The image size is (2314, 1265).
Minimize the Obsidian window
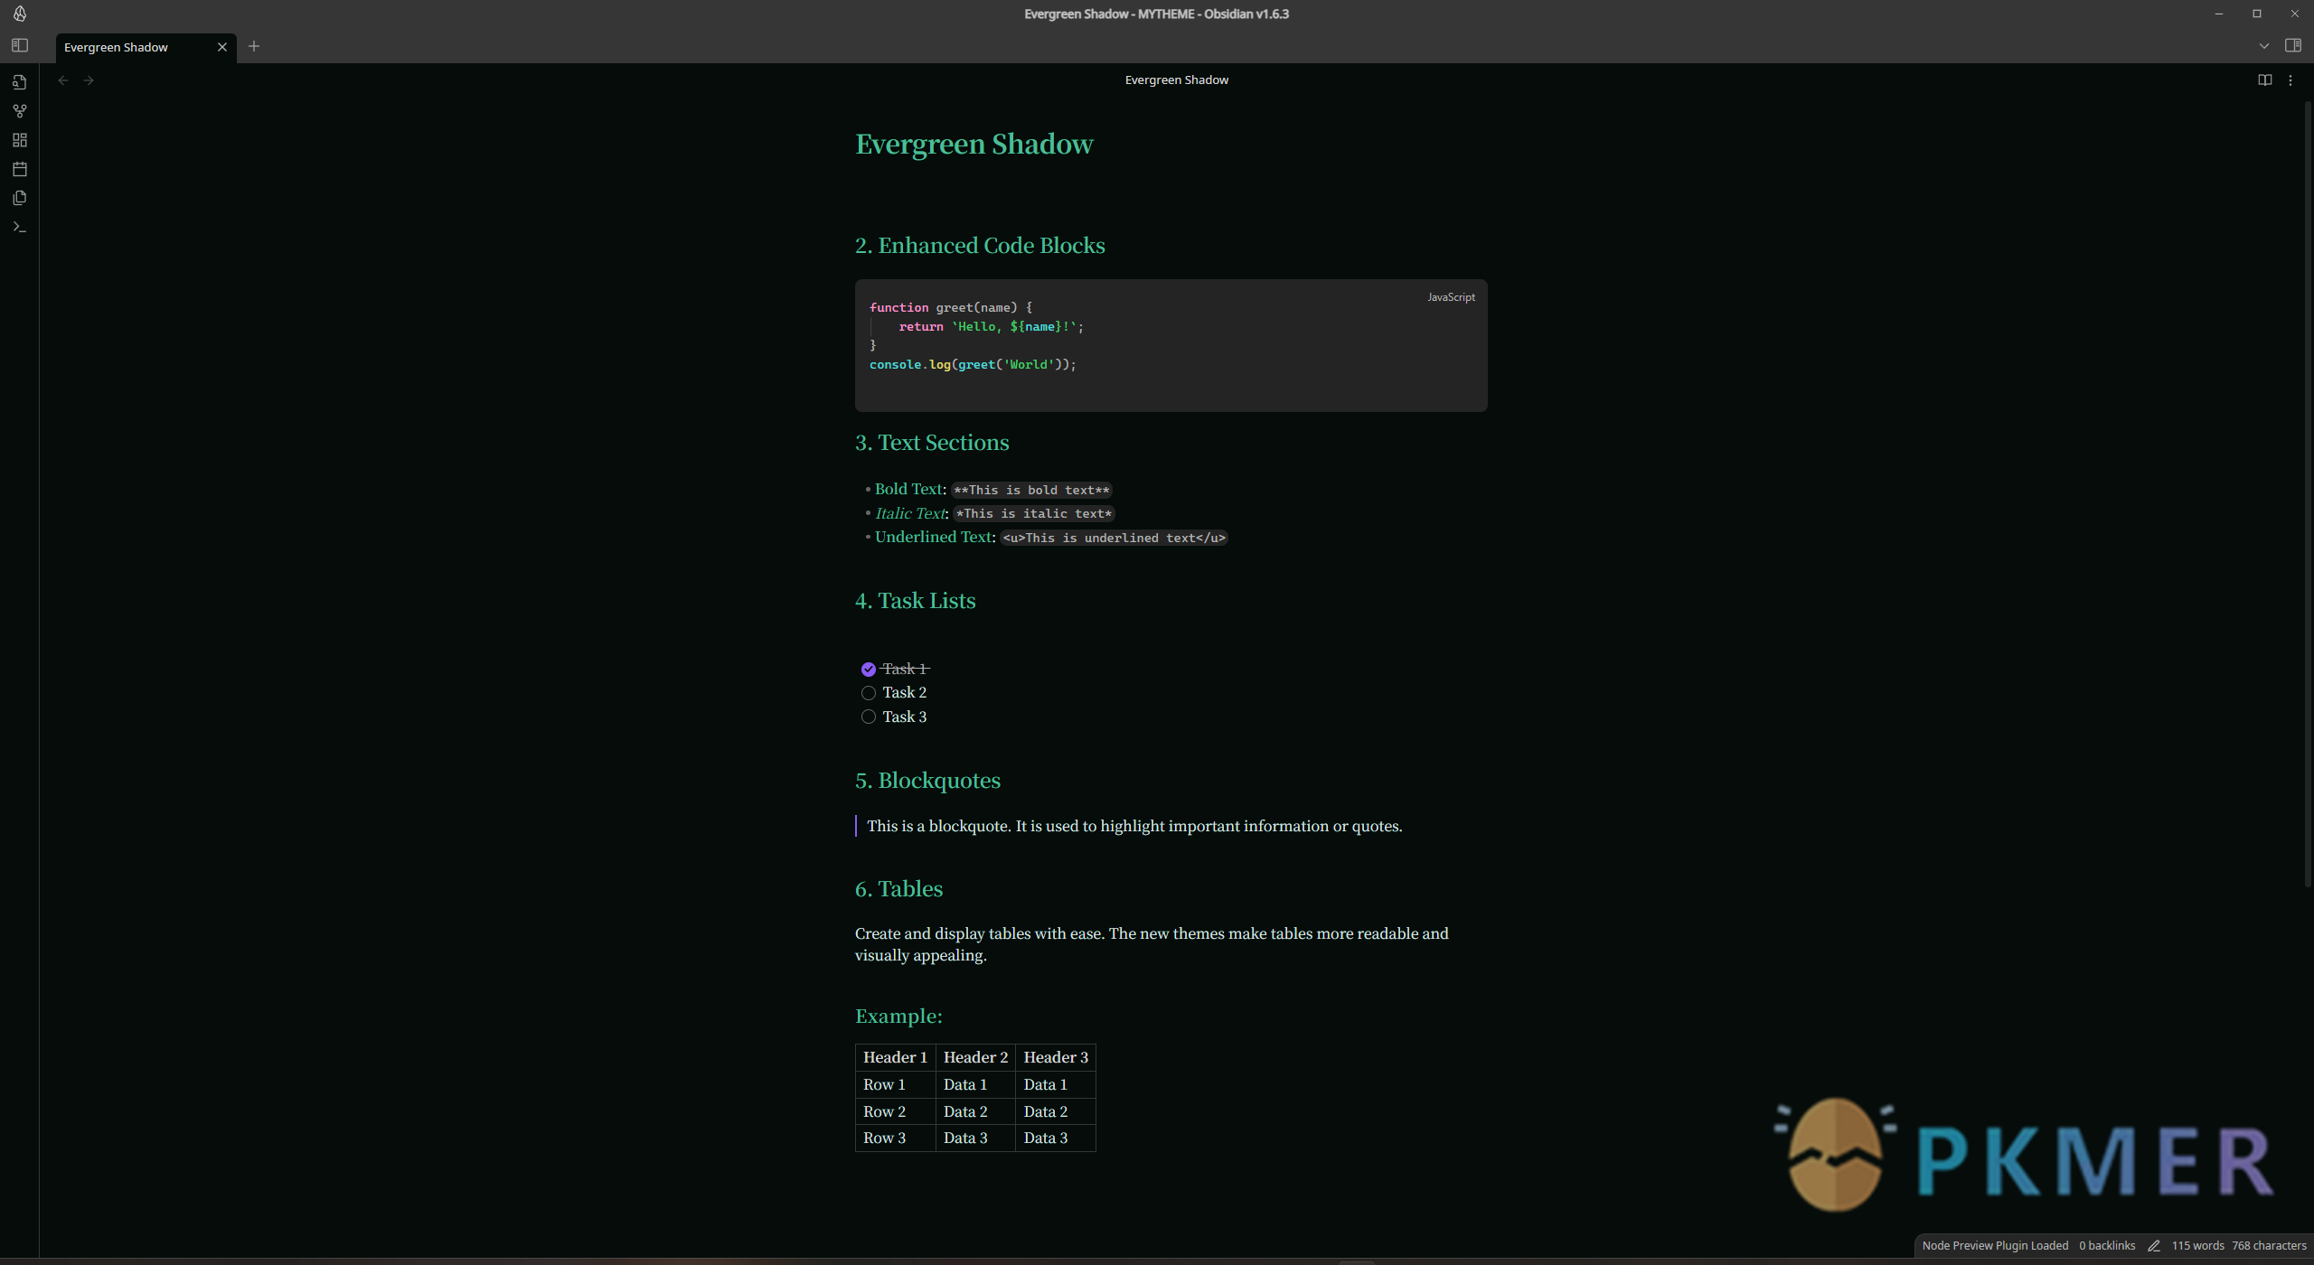click(2219, 14)
